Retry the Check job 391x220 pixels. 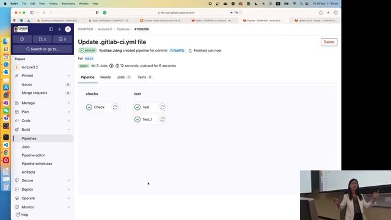[115, 108]
